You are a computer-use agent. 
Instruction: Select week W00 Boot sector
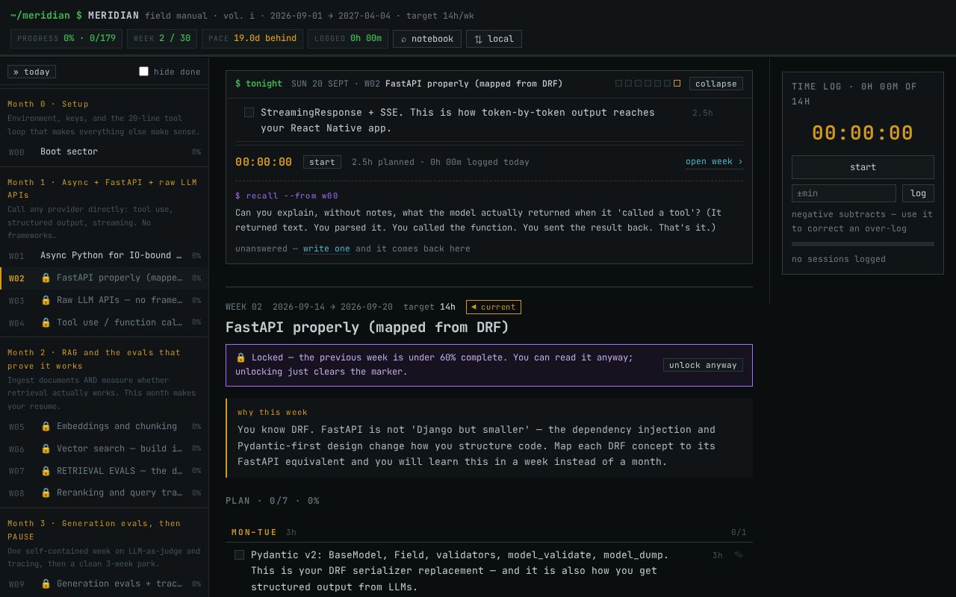coord(105,151)
